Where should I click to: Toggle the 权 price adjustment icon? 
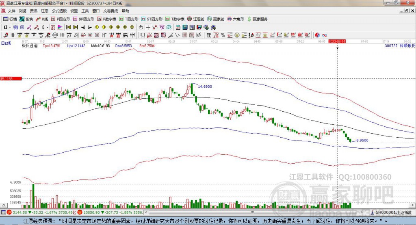click(x=53, y=27)
